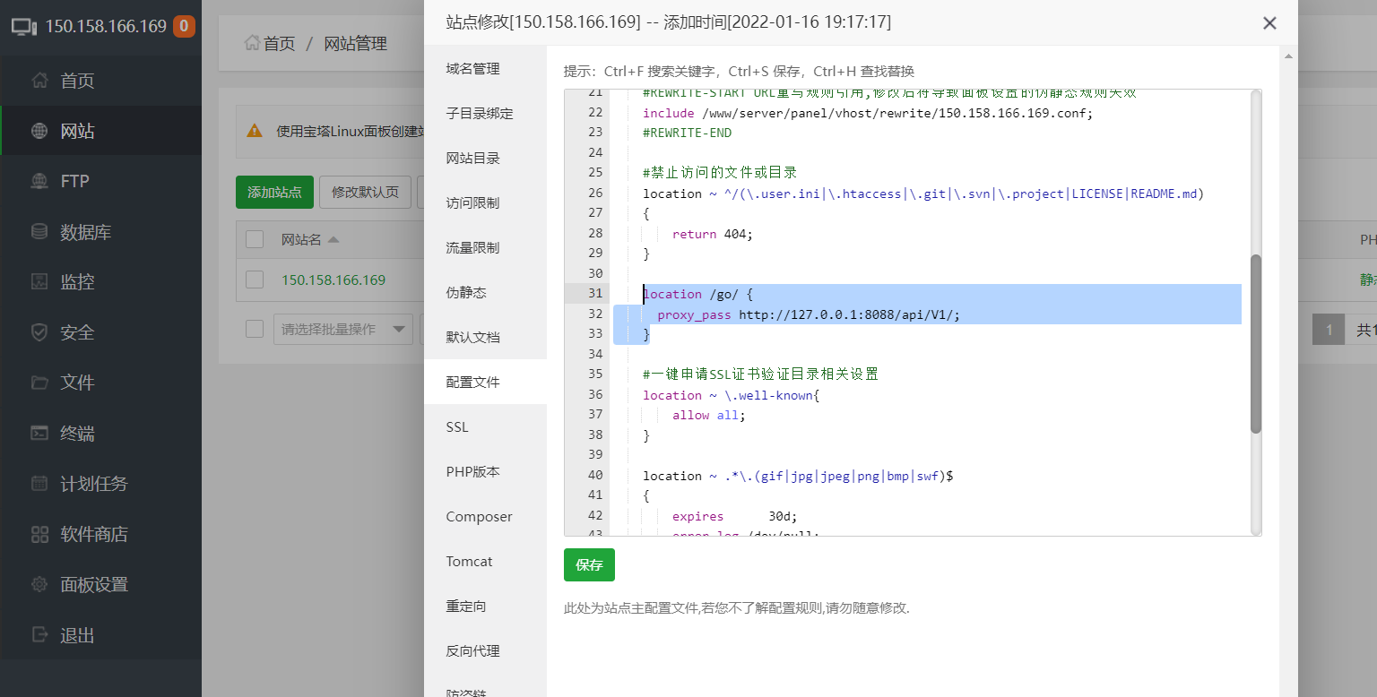Click the green 保存 button

tap(589, 565)
